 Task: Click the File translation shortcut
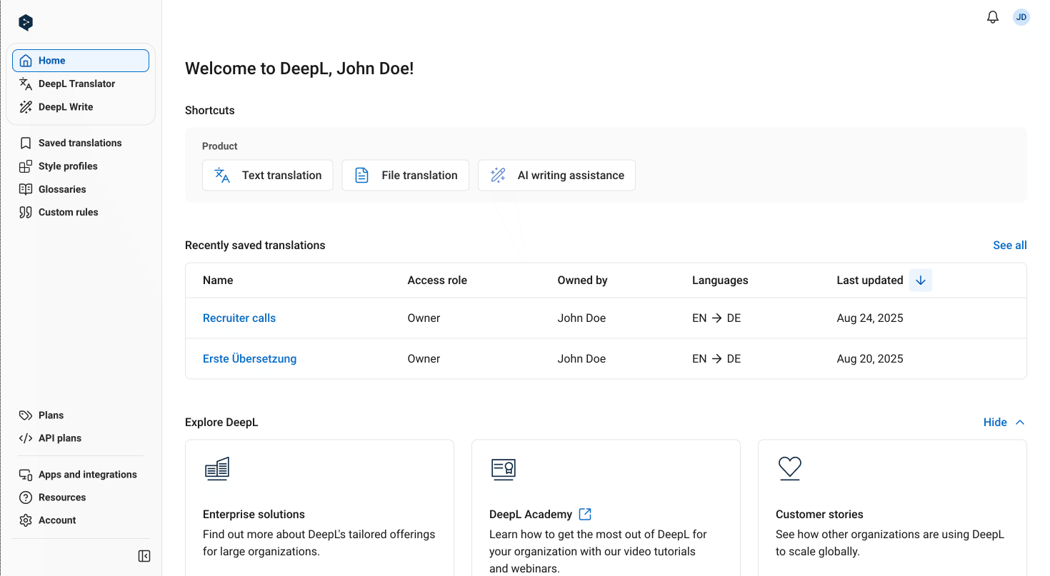click(x=405, y=176)
